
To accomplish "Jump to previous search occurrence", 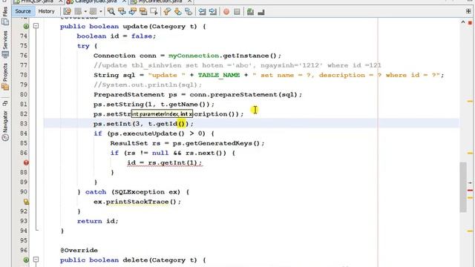I will [x=122, y=12].
